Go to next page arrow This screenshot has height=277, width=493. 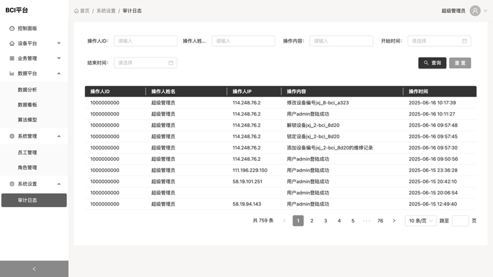tap(394, 221)
